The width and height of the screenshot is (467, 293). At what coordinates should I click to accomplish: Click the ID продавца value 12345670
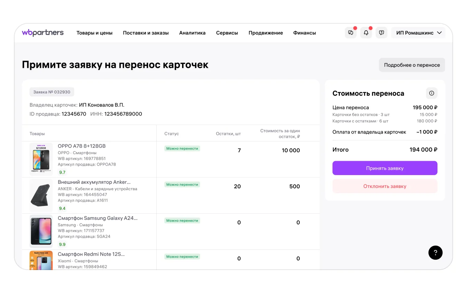[74, 114]
